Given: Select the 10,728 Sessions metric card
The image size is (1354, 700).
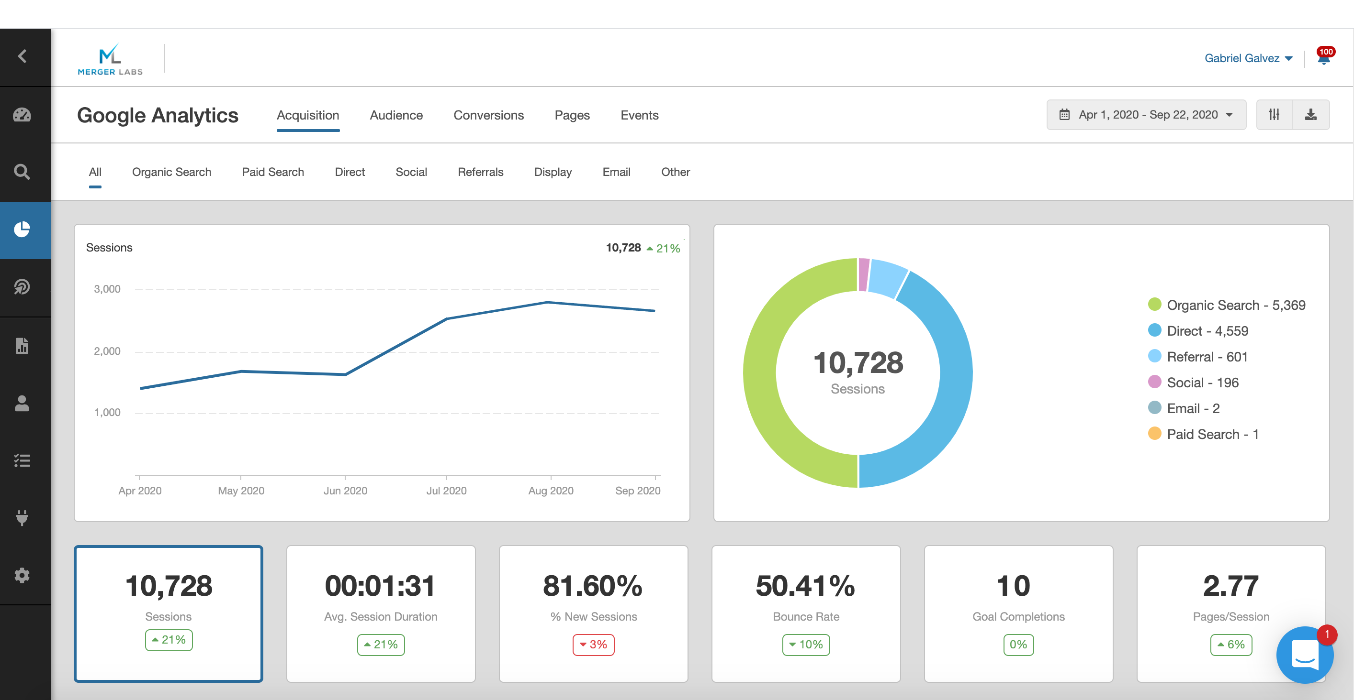Looking at the screenshot, I should [x=169, y=613].
